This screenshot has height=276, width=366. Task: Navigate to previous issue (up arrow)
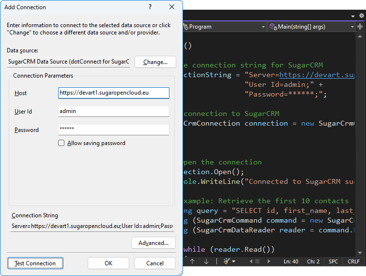(192, 261)
